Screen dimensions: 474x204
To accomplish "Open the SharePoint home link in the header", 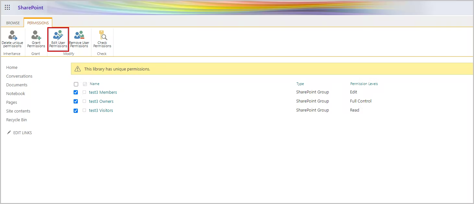I will [30, 7].
